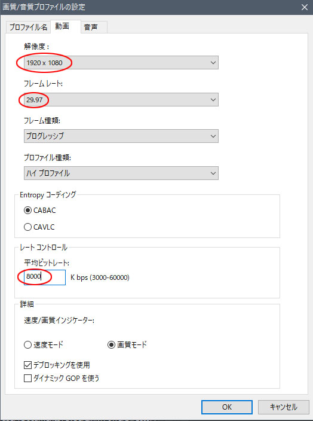Click the 1920 x 1080 resolution combo box
The image size is (313, 421).
point(121,63)
